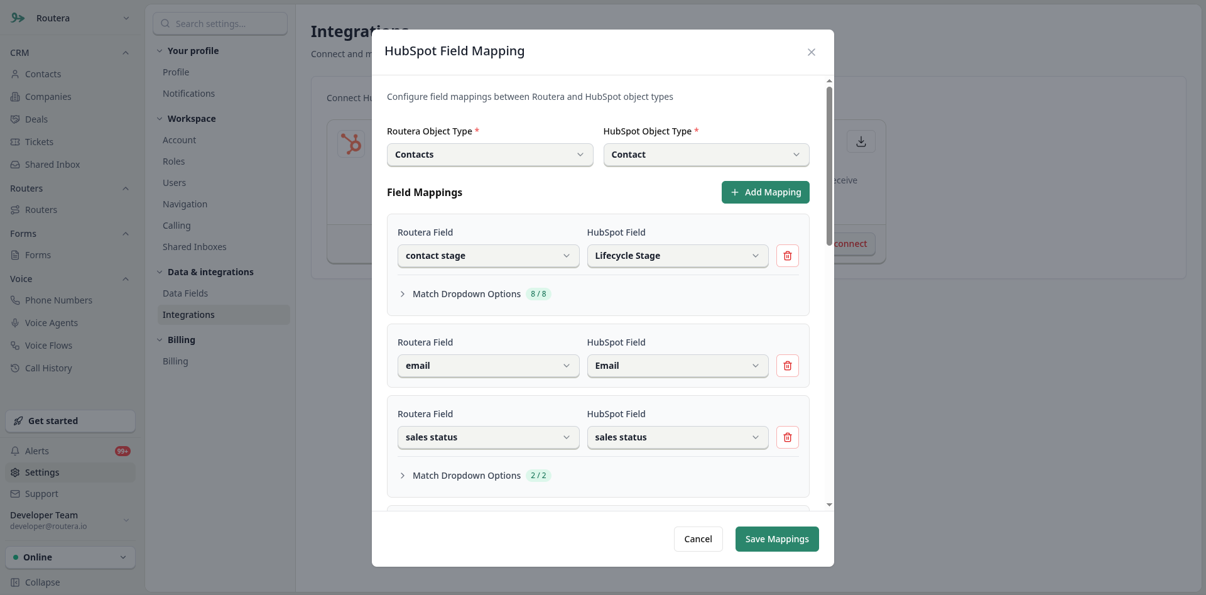Click the Search settings input field
The width and height of the screenshot is (1206, 595).
pos(220,24)
